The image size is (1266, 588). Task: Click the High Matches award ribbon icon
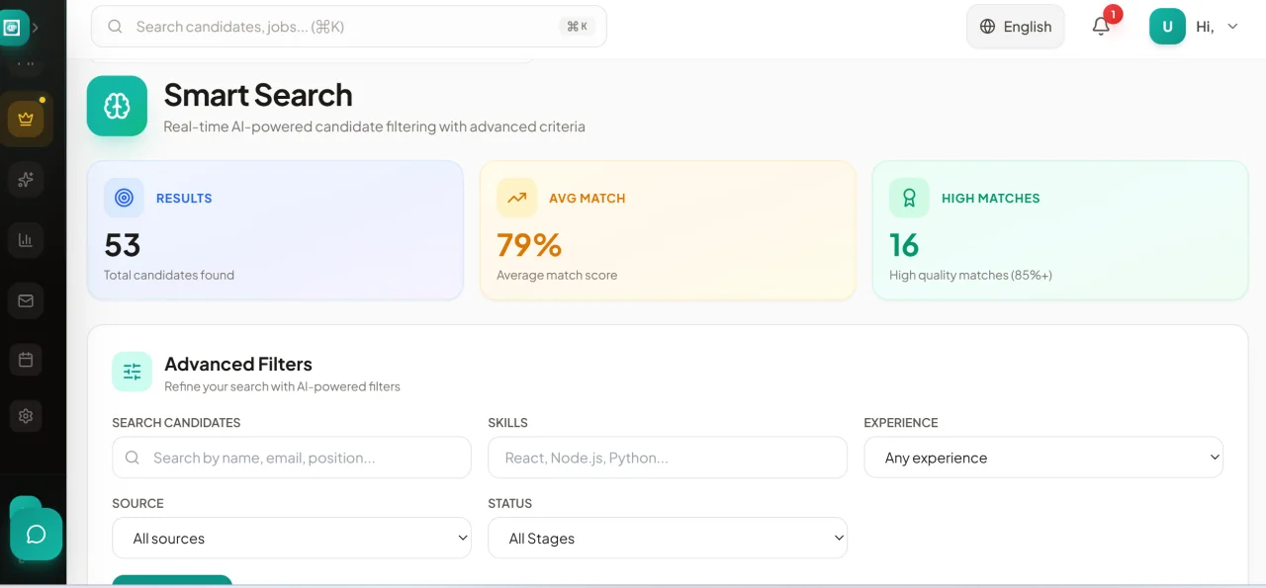click(909, 198)
